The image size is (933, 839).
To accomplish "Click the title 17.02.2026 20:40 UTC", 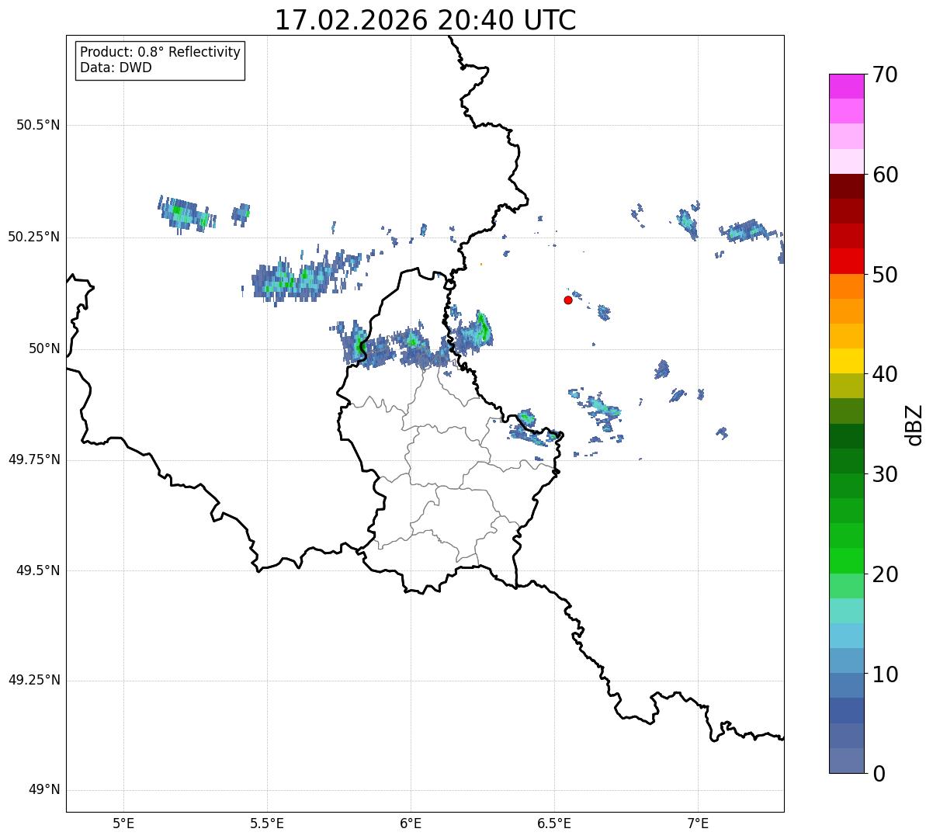I will (x=425, y=19).
